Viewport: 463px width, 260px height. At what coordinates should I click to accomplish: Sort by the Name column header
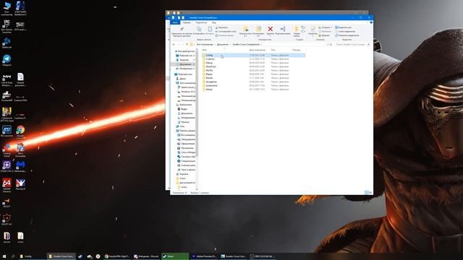coord(204,50)
